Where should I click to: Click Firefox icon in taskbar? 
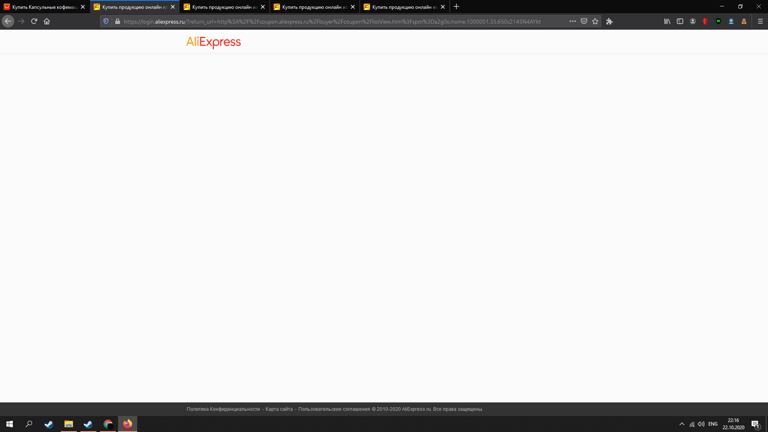coord(128,424)
